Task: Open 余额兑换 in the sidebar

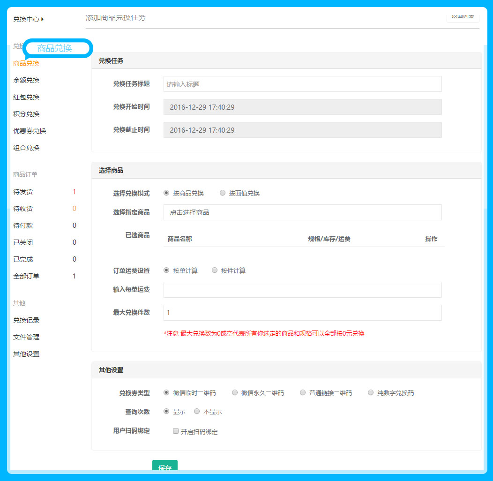Action: [x=26, y=80]
